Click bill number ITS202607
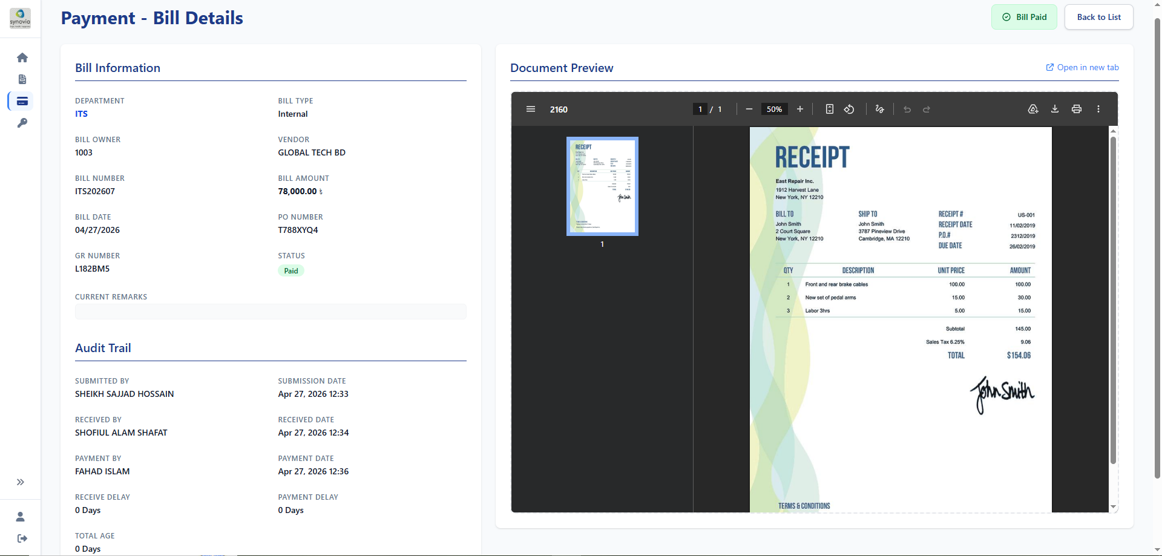 pyautogui.click(x=95, y=191)
